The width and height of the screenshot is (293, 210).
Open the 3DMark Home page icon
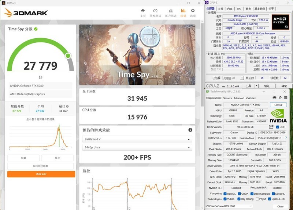(x=143, y=11)
